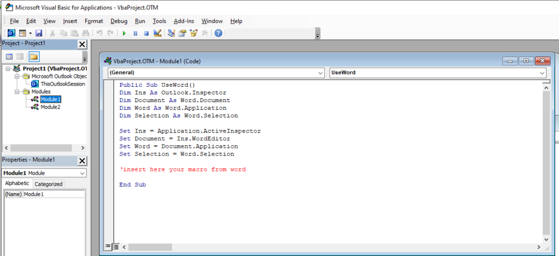The image size is (559, 256).
Task: Toggle Folders icon in Project pane
Action: pos(34,57)
